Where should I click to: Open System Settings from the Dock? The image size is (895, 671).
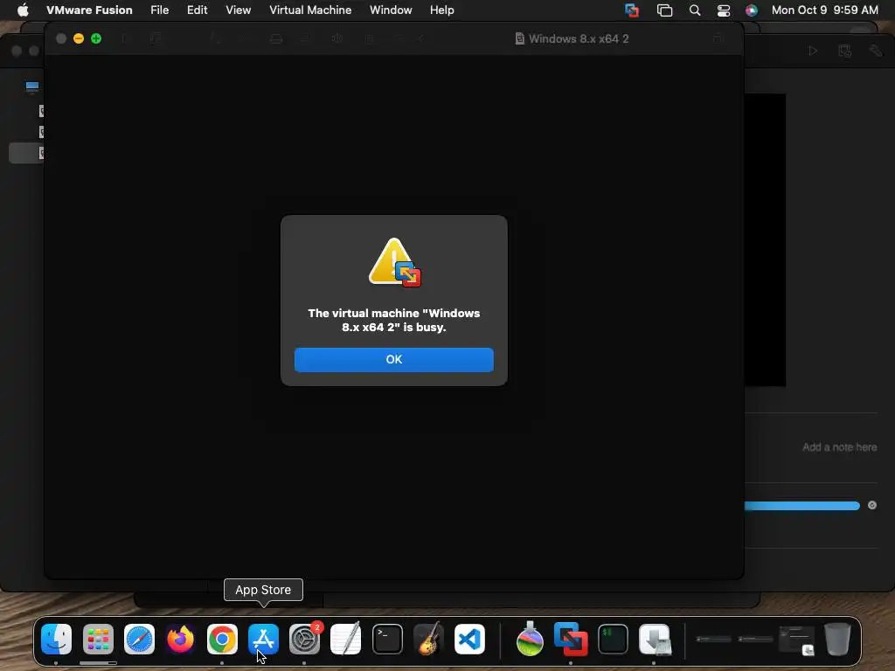[305, 639]
